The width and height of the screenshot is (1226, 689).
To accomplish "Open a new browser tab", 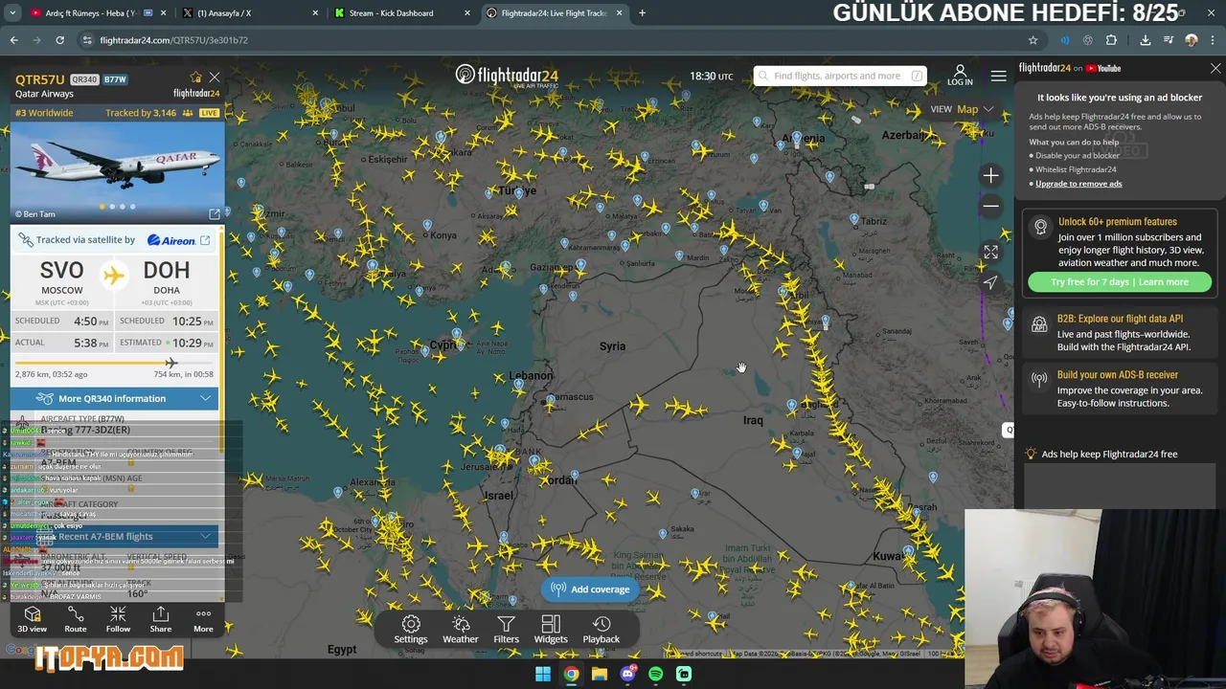I will click(x=642, y=12).
